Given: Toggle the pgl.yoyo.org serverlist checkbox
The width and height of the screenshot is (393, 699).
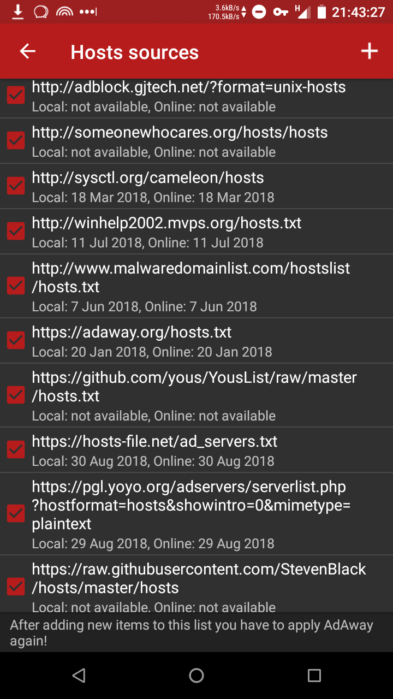Looking at the screenshot, I should coord(16,513).
